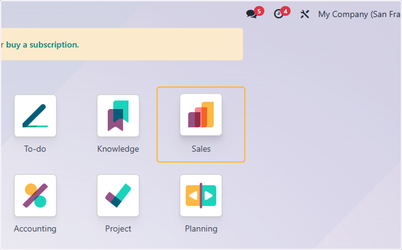The height and width of the screenshot is (250, 402).
Task: Launch the Project app icon
Action: tap(118, 195)
